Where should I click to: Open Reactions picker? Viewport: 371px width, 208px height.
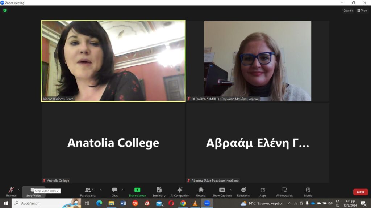(243, 192)
